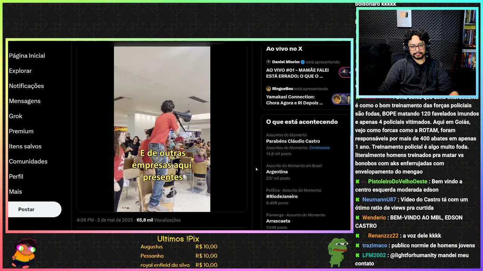Viewport: 483px width, 271px height.
Task: Open Itens salvos bookmarks
Action: pos(25,146)
